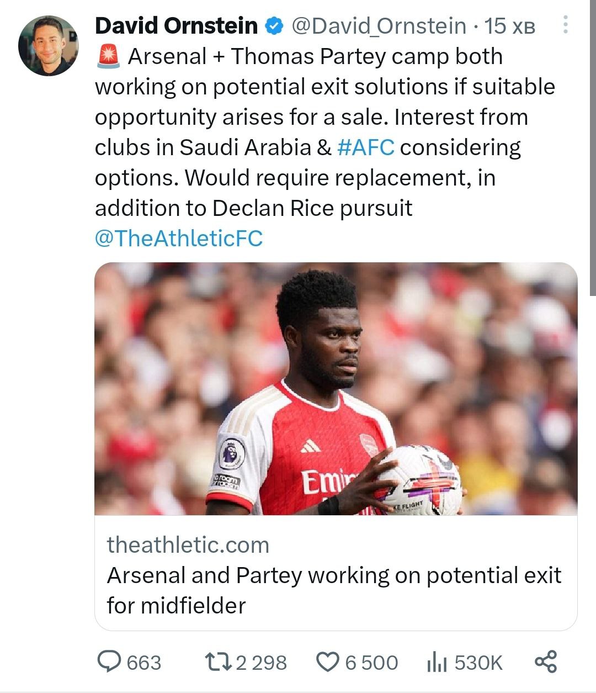Open the @TheAthleticFC mention
The image size is (596, 693).
click(x=179, y=239)
